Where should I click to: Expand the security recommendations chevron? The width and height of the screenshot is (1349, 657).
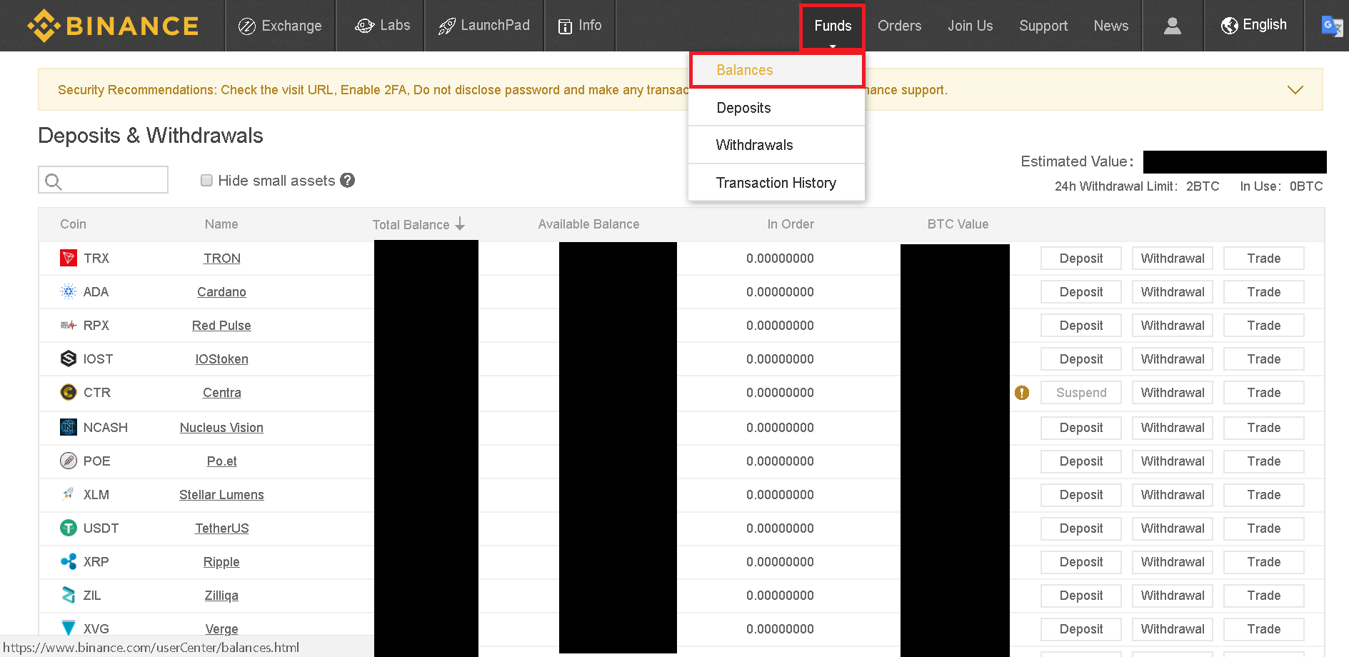click(1295, 90)
